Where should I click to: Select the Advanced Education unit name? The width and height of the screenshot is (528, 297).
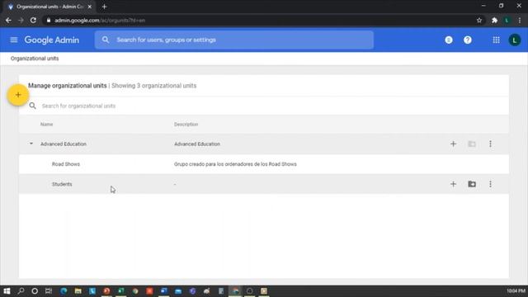64,144
